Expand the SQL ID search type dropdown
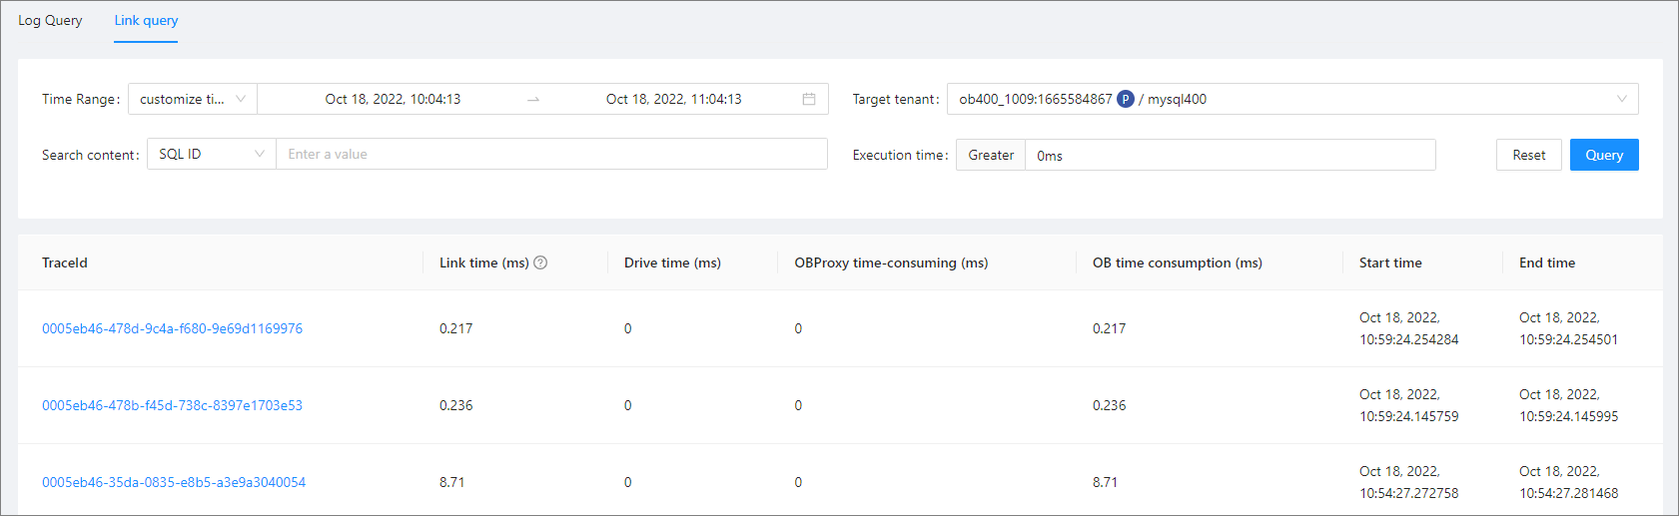The height and width of the screenshot is (516, 1679). (211, 155)
